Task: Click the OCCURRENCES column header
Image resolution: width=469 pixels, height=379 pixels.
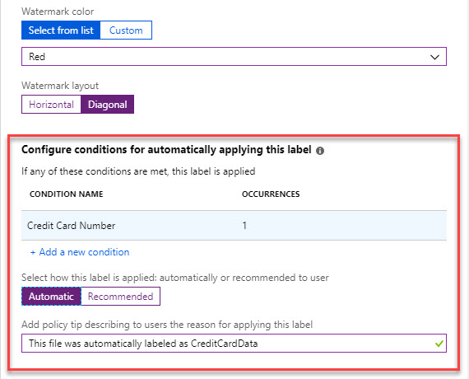Action: tap(271, 194)
